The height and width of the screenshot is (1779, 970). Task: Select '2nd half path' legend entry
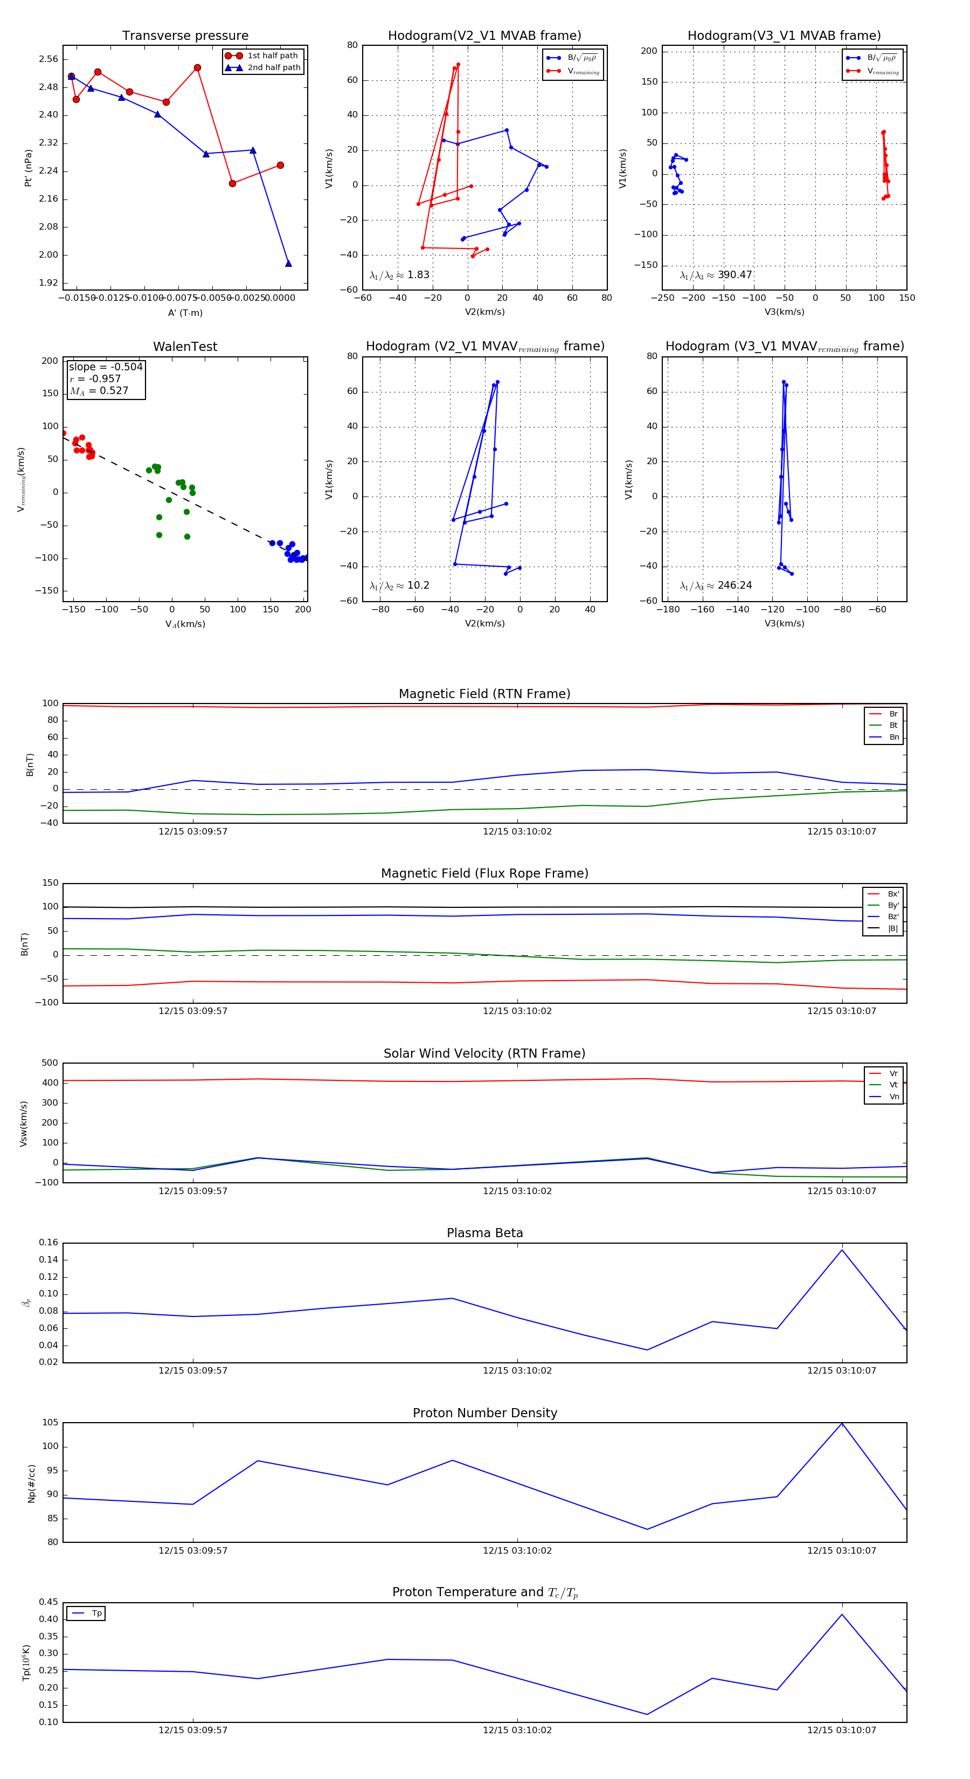[x=262, y=68]
